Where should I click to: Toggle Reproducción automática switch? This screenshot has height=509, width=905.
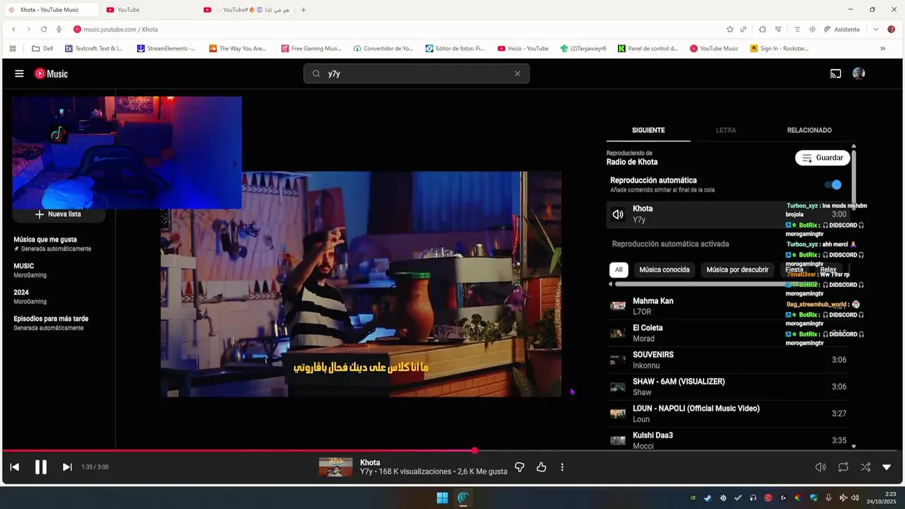click(x=833, y=185)
